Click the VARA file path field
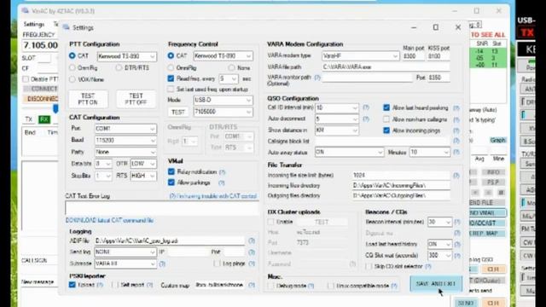This screenshot has width=546, height=307. 386,67
